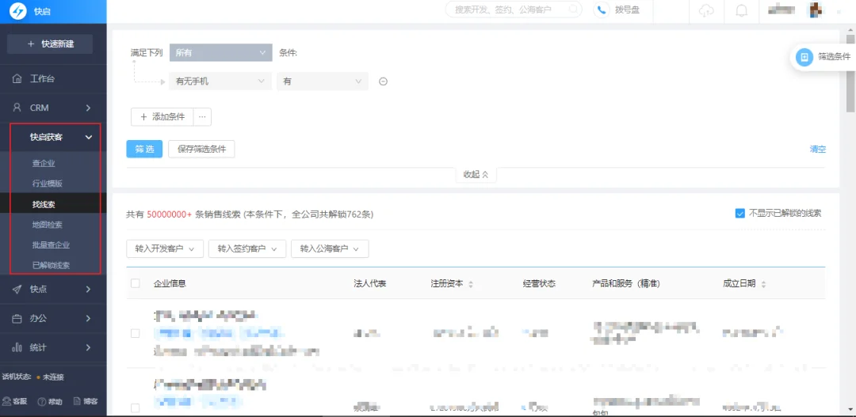856x417 pixels.
Task: Expand the 统计 menu chevron
Action: (x=89, y=347)
